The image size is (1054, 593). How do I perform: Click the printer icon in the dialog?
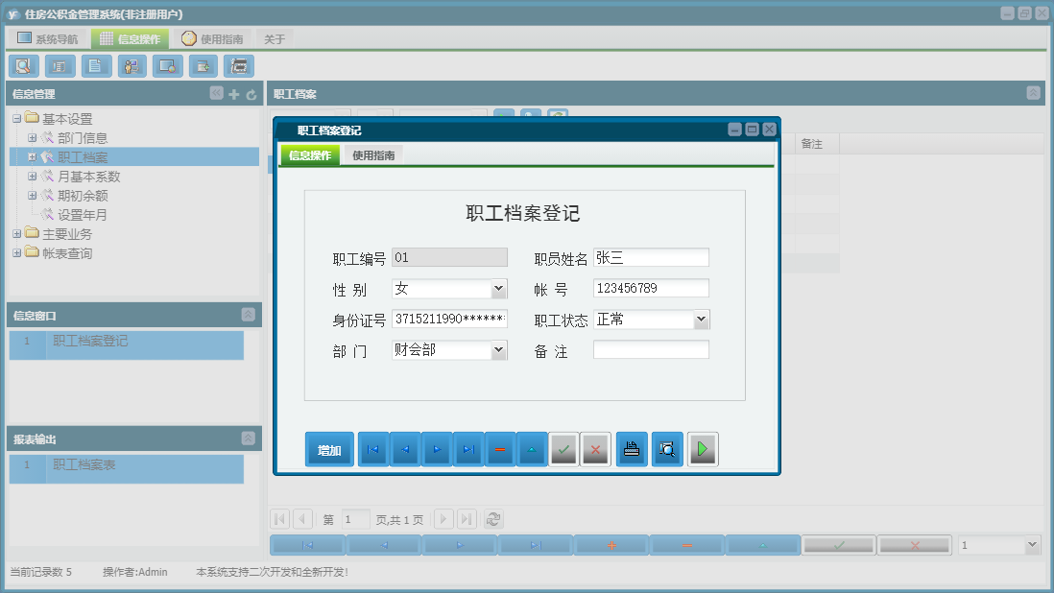[x=631, y=448]
